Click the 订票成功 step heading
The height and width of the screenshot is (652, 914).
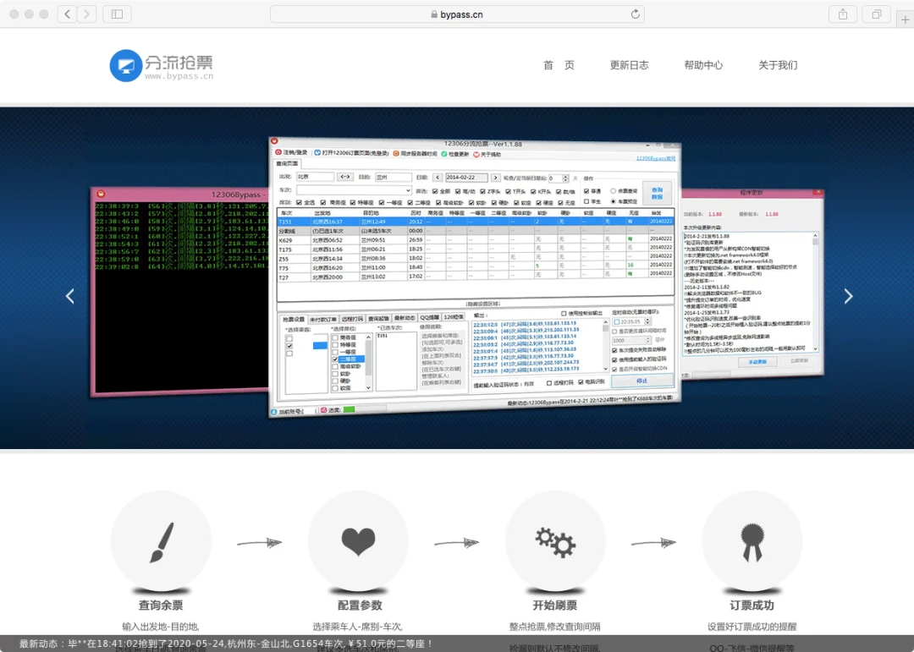click(x=752, y=605)
